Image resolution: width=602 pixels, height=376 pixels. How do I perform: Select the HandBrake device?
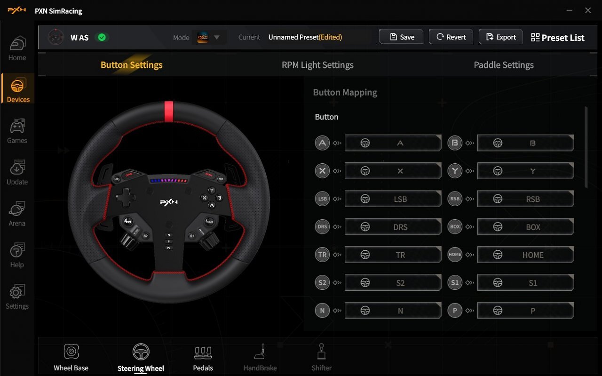click(x=260, y=358)
